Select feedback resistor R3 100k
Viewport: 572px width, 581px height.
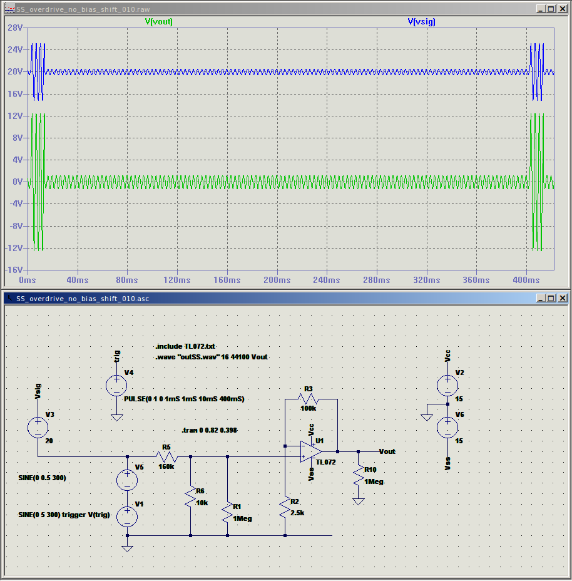[309, 399]
